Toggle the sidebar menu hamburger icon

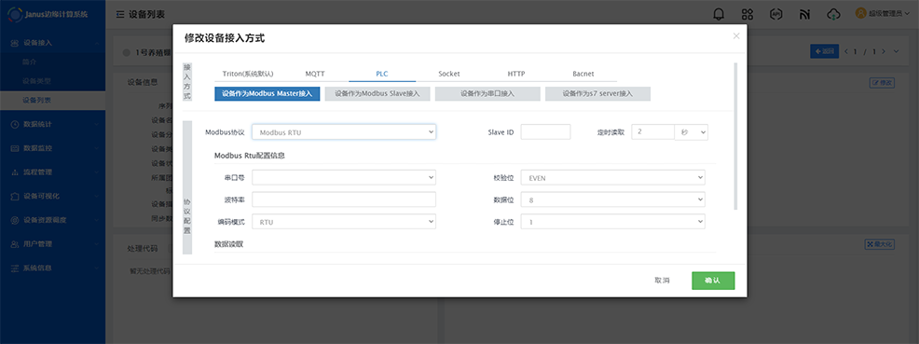click(x=120, y=13)
